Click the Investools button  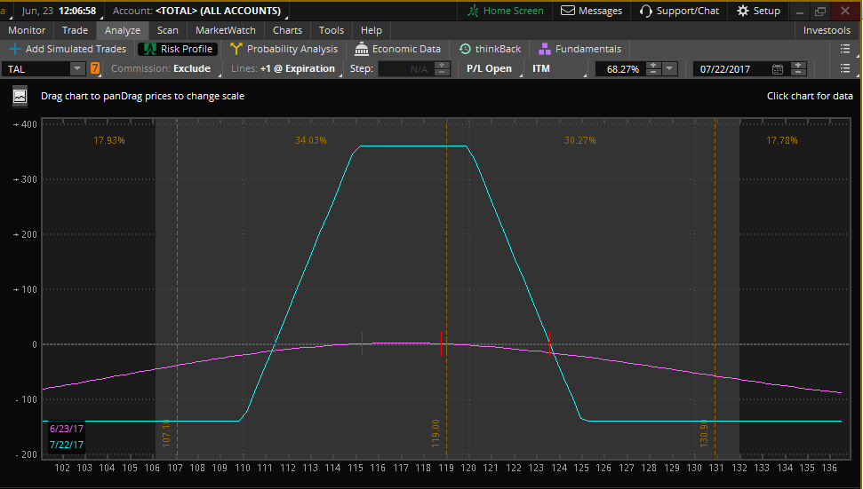827,30
